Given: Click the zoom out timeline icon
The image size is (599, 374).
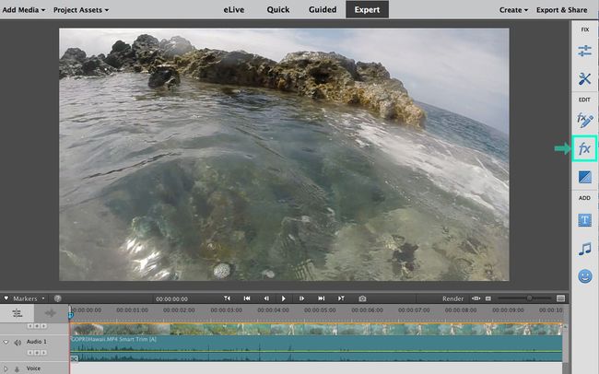Looking at the screenshot, I should click(488, 298).
